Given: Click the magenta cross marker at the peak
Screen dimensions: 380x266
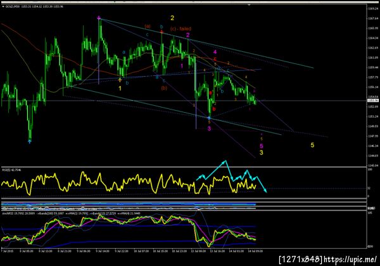Looking at the screenshot, I should click(99, 18).
